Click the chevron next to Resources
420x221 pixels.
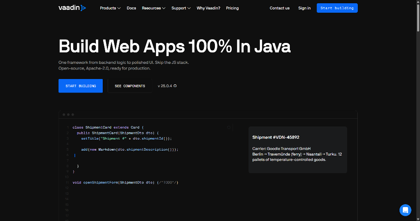pos(164,8)
